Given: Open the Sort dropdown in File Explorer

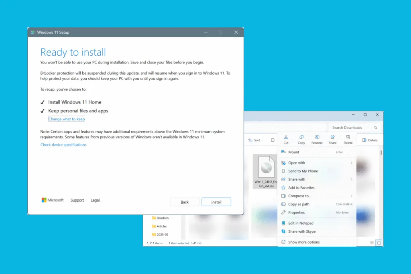Looking at the screenshot, I should 256,140.
